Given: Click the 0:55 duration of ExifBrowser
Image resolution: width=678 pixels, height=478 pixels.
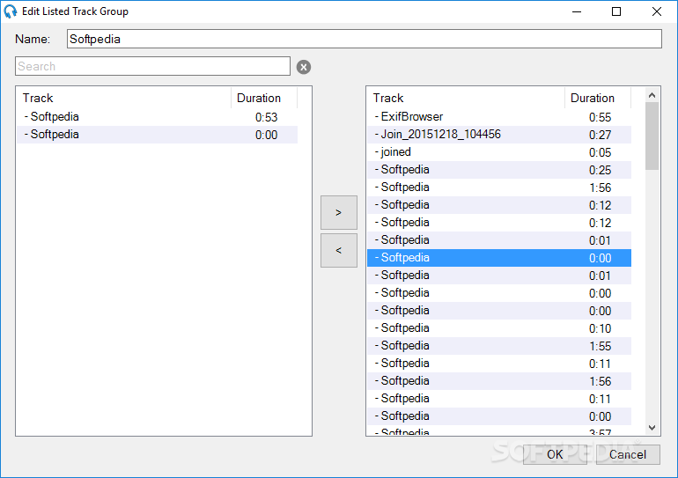Looking at the screenshot, I should point(601,118).
